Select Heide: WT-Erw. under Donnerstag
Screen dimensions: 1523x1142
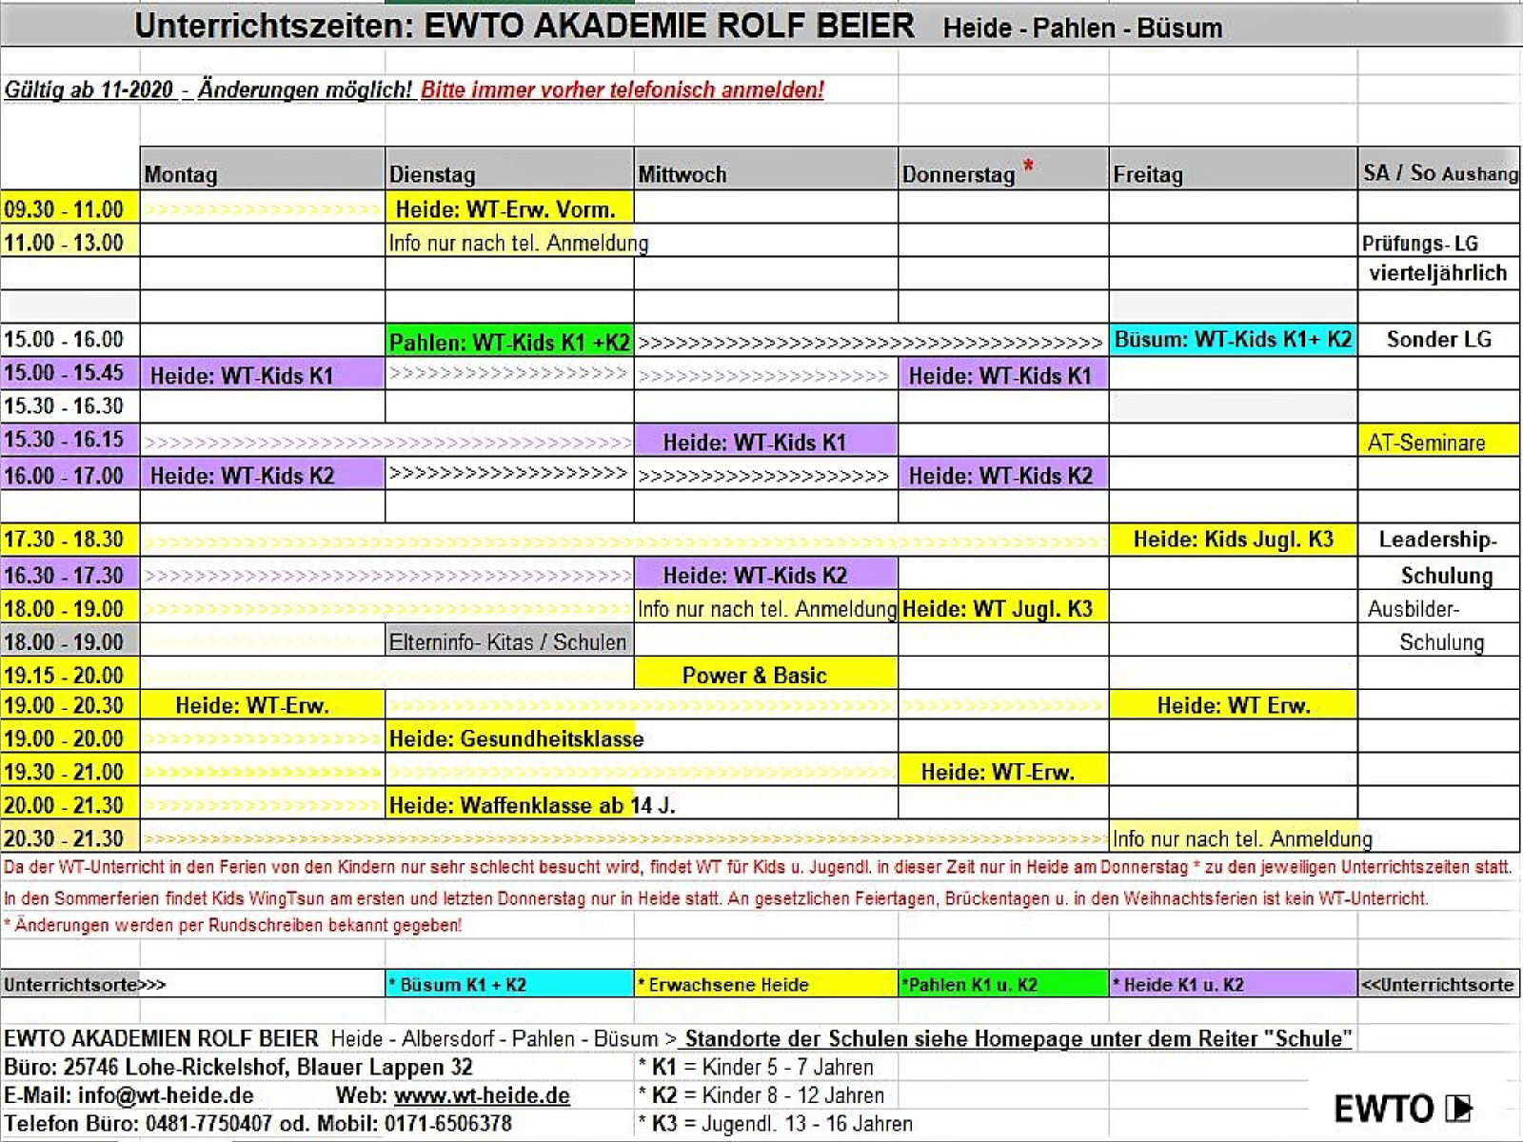[1004, 771]
